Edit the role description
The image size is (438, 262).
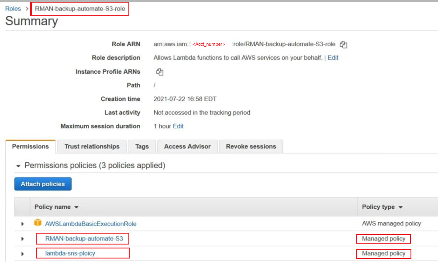pyautogui.click(x=333, y=58)
